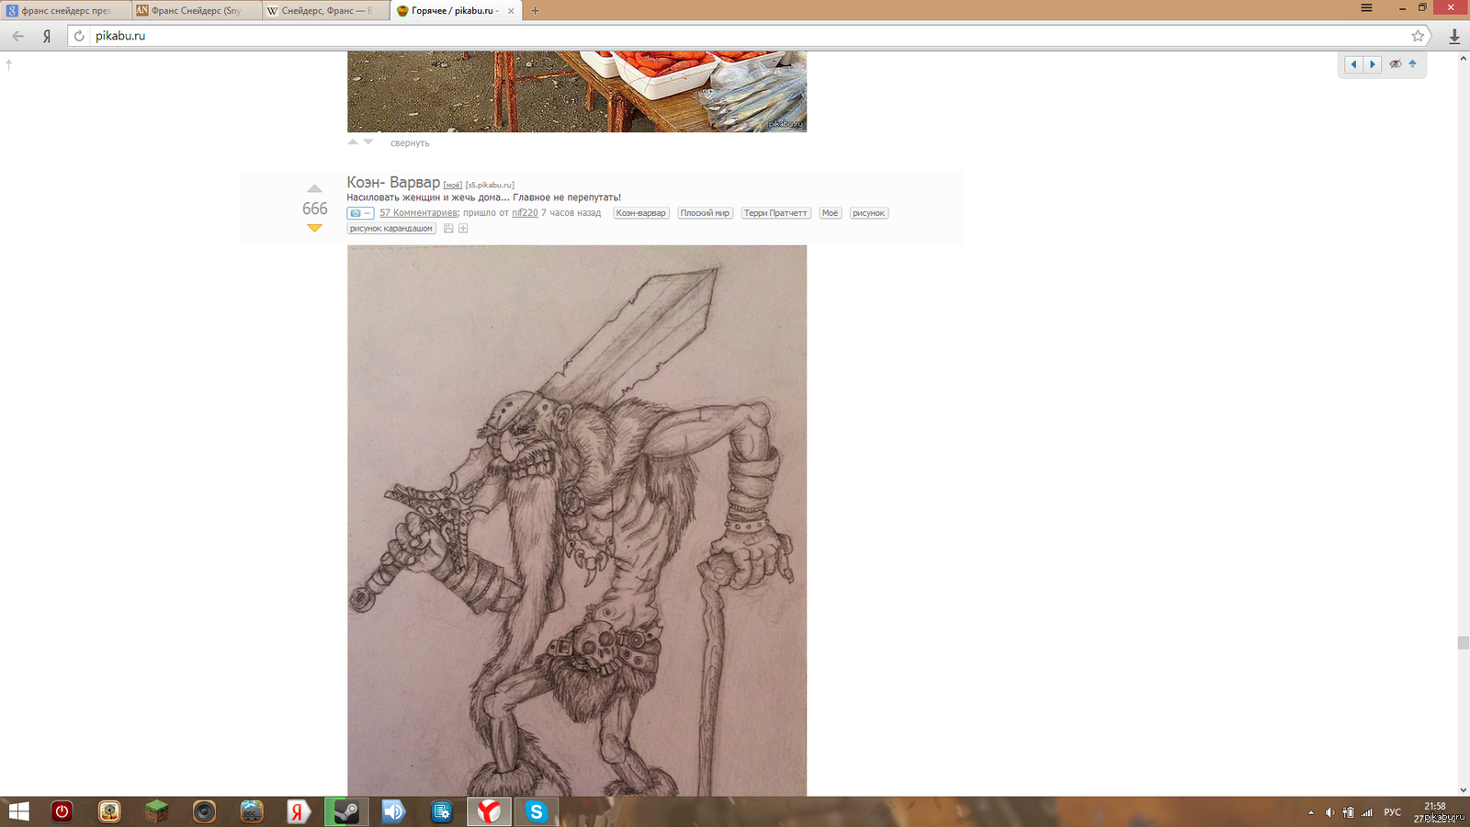The image size is (1470, 827).
Task: Expand post options with plus icon
Action: [x=463, y=229]
